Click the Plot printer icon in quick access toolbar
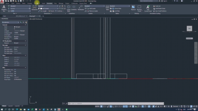198x111 pixels. 21,1
